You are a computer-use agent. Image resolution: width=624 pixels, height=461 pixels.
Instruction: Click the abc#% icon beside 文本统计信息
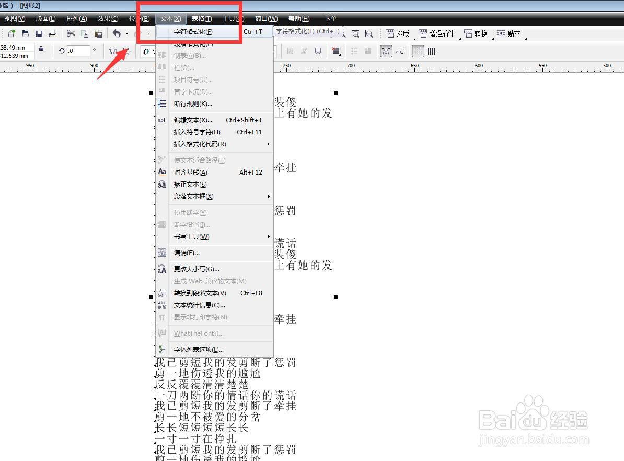point(162,305)
